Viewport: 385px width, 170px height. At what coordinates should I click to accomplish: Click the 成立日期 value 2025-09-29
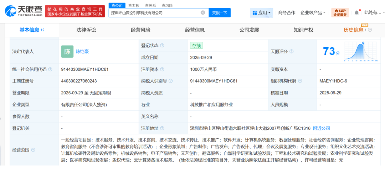(x=201, y=58)
